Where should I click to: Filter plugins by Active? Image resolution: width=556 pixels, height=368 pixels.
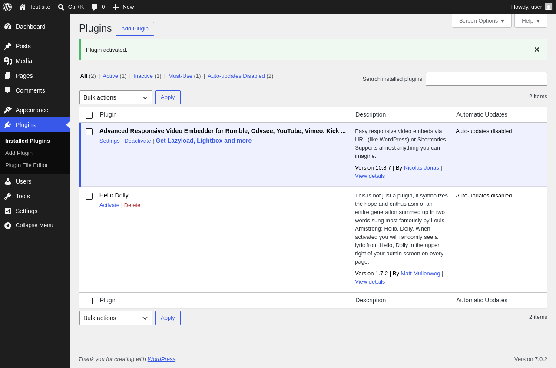point(110,76)
